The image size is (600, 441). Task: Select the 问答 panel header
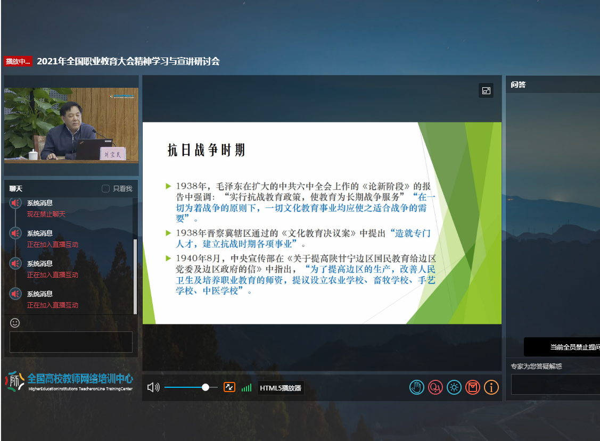click(519, 85)
